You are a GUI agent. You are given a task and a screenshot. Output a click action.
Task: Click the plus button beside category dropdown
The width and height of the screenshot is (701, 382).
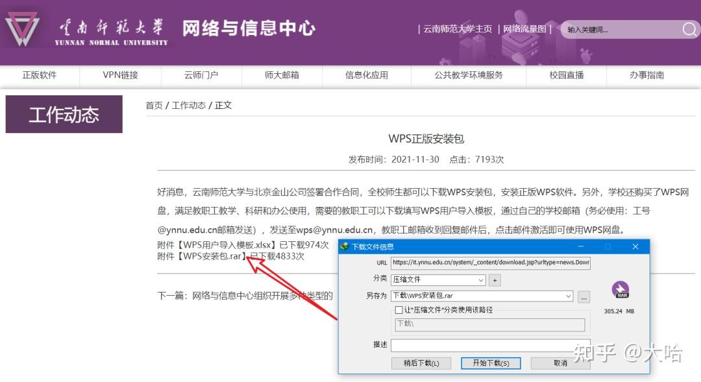click(x=495, y=280)
